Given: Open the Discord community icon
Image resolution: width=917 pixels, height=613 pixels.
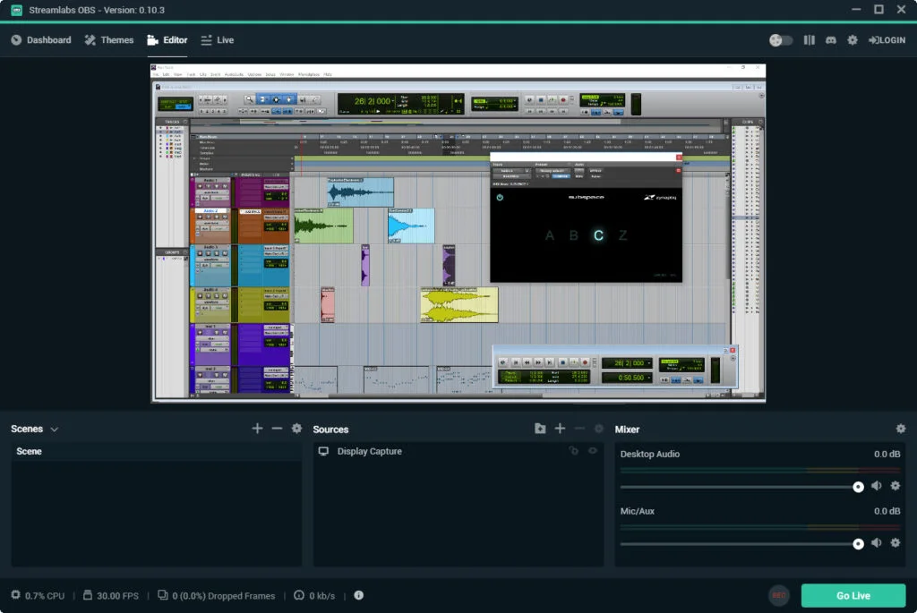Looking at the screenshot, I should coord(830,39).
